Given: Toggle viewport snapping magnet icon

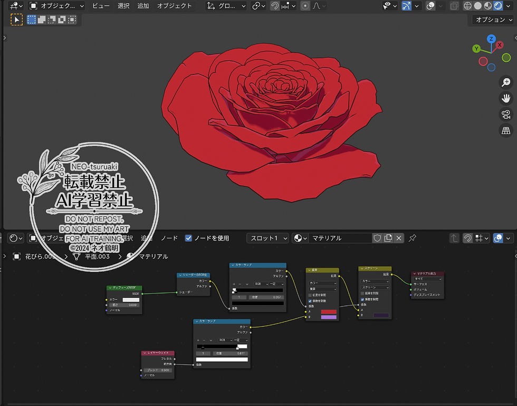Looking at the screenshot, I should pyautogui.click(x=275, y=6).
